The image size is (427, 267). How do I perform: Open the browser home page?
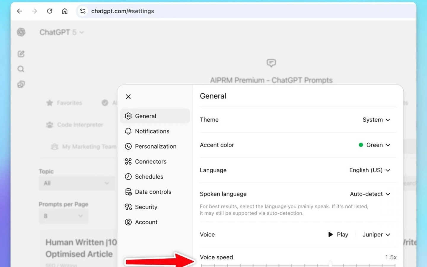pyautogui.click(x=65, y=11)
